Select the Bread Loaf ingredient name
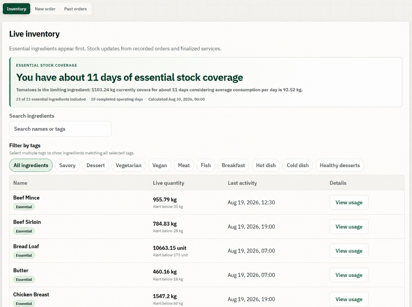The image size is (412, 307). pyautogui.click(x=26, y=246)
